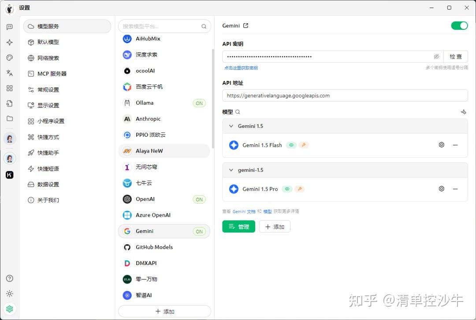Image resolution: width=476 pixels, height=320 pixels.
Task: Click the search icon next to 模型 heading
Action: [238, 112]
